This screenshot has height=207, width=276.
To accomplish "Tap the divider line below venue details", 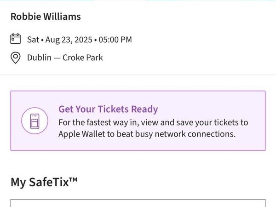I will tap(138, 75).
